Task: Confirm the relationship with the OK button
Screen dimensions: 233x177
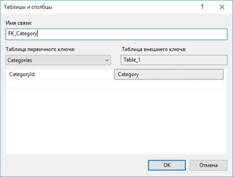Action: pos(167,165)
